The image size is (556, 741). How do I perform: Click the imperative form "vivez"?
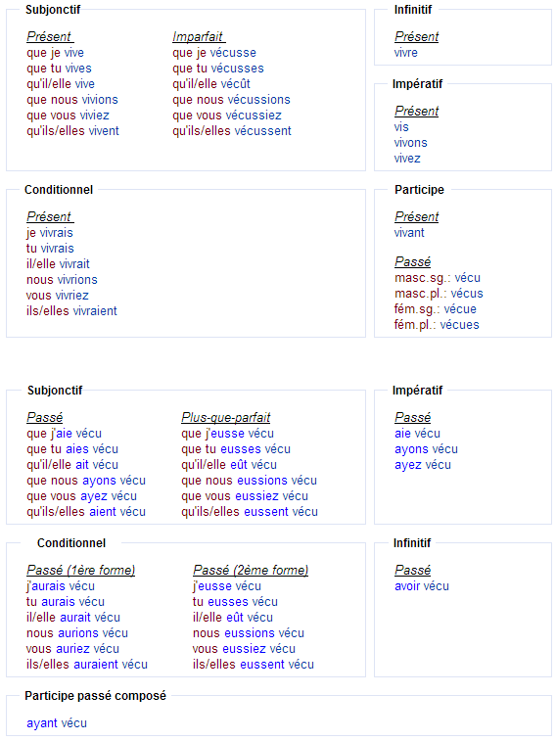pyautogui.click(x=407, y=159)
